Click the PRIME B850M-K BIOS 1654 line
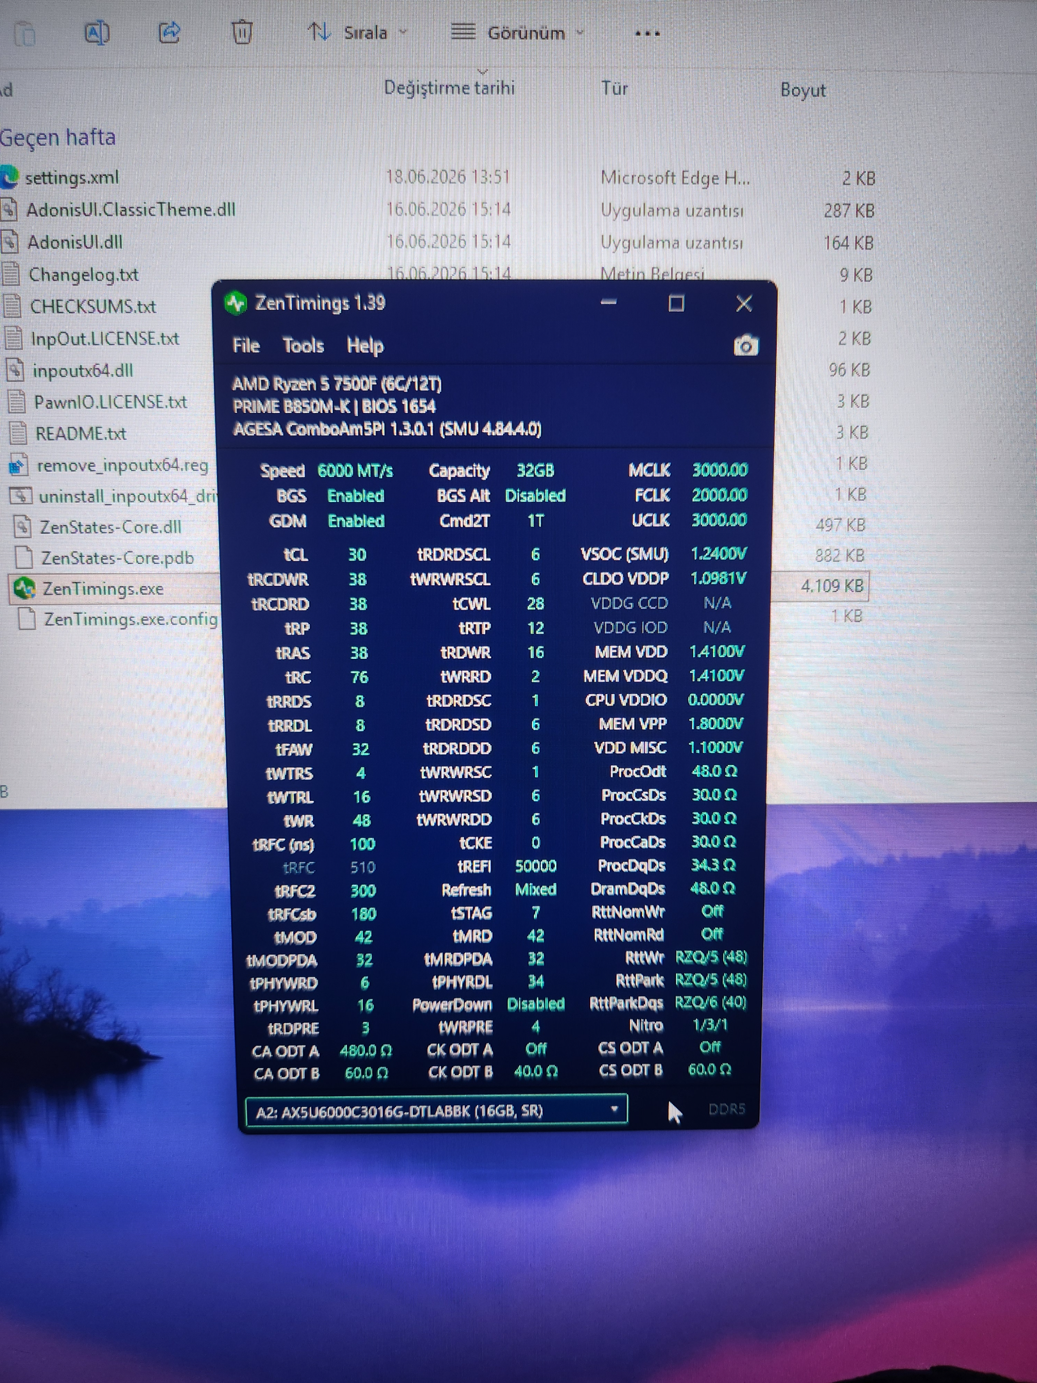 (334, 407)
